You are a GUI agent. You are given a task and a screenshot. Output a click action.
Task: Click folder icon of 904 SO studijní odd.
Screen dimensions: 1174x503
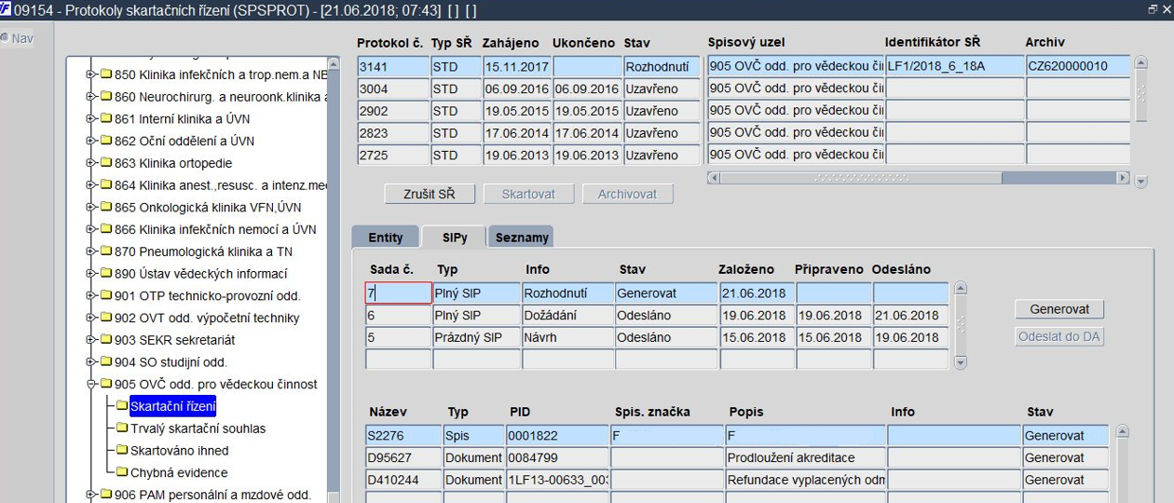pyautogui.click(x=105, y=362)
